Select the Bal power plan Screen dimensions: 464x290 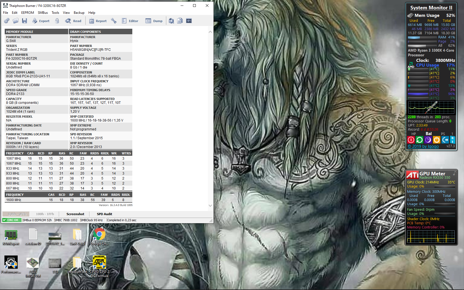click(x=429, y=134)
